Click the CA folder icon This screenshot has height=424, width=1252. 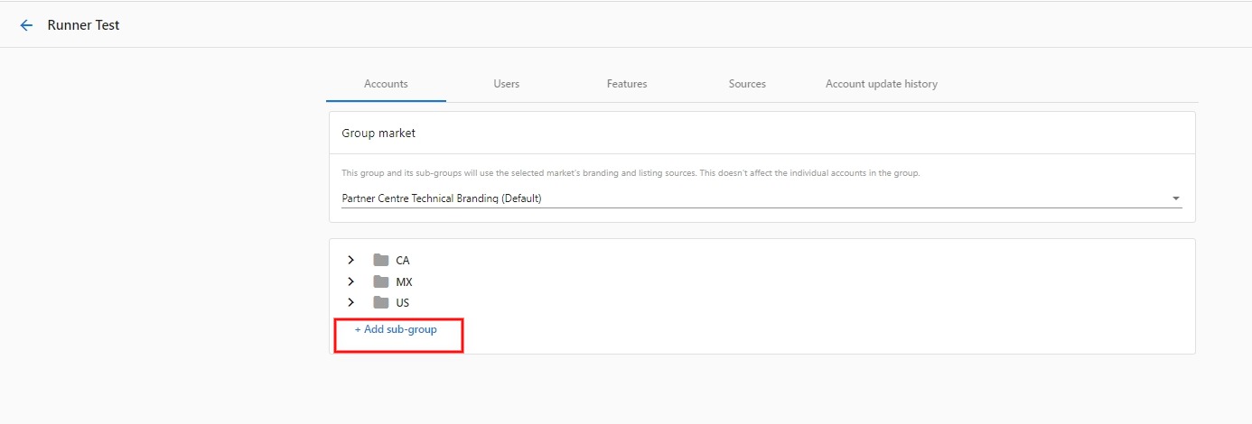pyautogui.click(x=381, y=260)
